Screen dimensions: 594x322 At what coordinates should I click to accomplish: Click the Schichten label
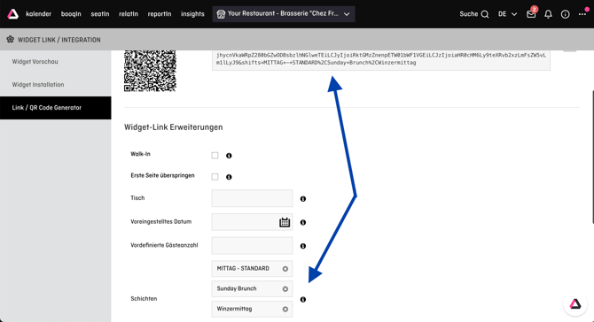click(x=144, y=299)
